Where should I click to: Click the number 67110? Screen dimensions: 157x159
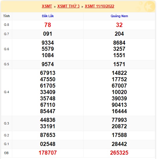(x=48, y=105)
